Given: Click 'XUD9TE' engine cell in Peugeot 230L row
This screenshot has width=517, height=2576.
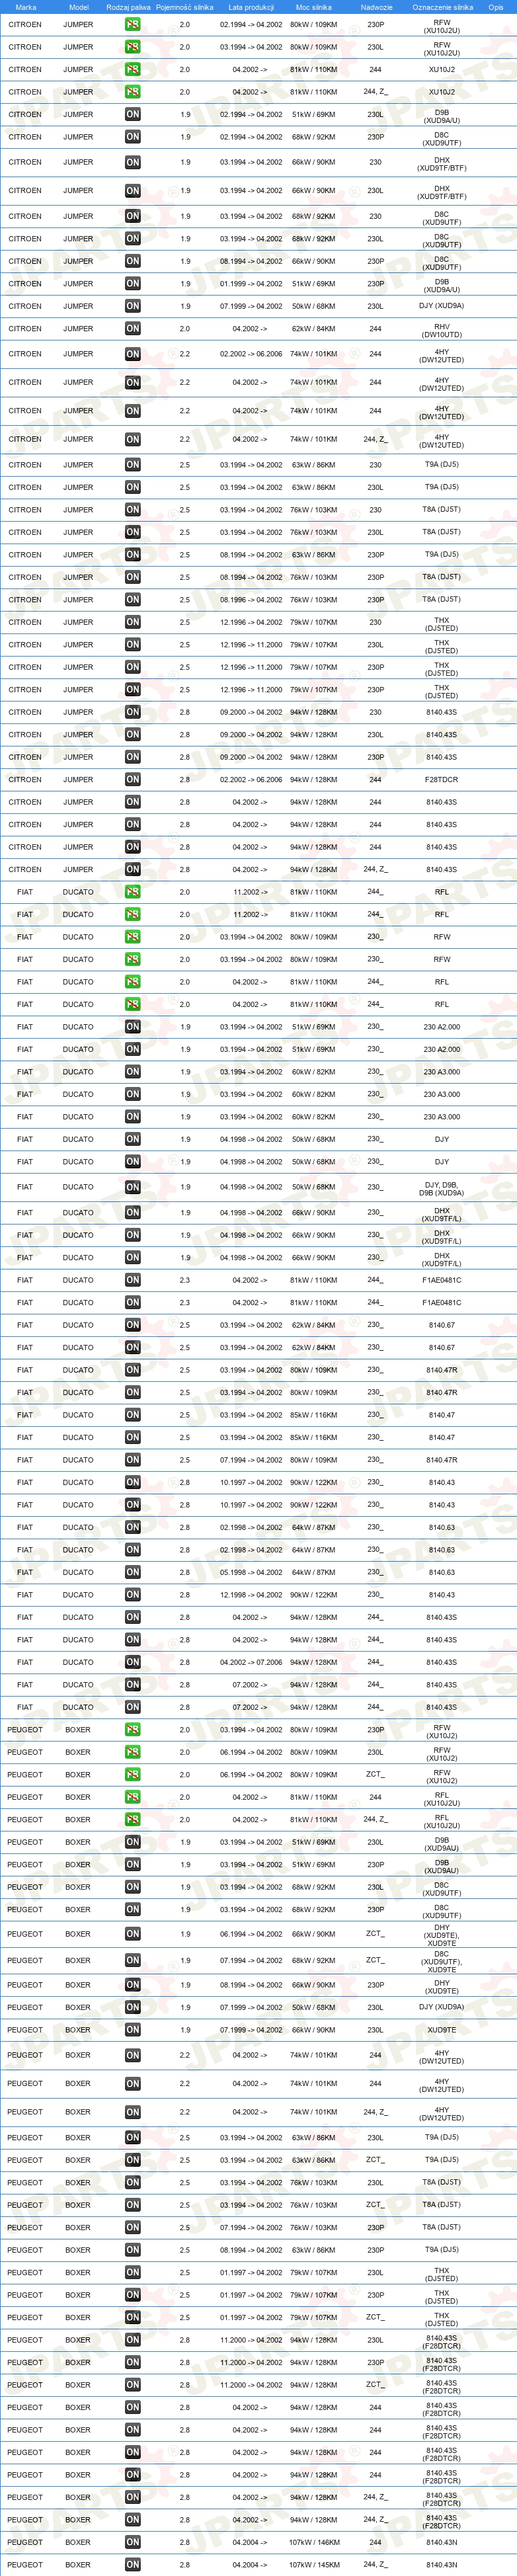Looking at the screenshot, I should point(442,2030).
